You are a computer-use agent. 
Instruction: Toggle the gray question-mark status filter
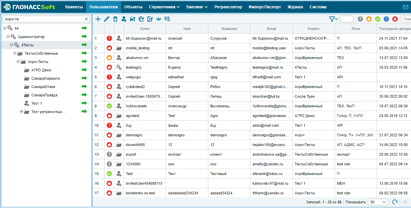(360, 19)
